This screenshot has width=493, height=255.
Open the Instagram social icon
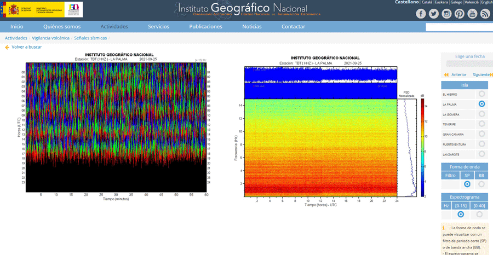446,14
